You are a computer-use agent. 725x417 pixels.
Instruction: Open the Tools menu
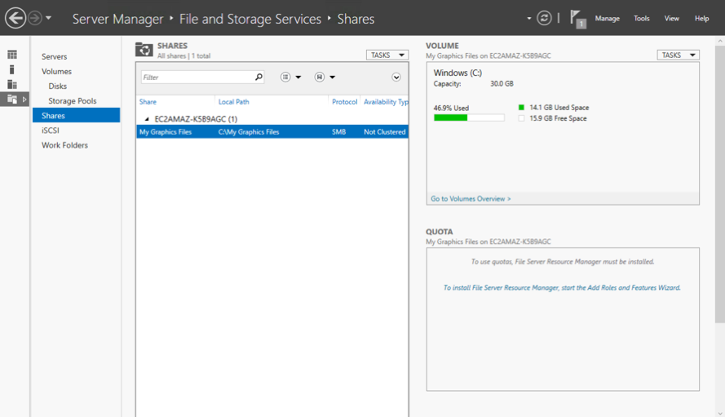[x=642, y=18]
